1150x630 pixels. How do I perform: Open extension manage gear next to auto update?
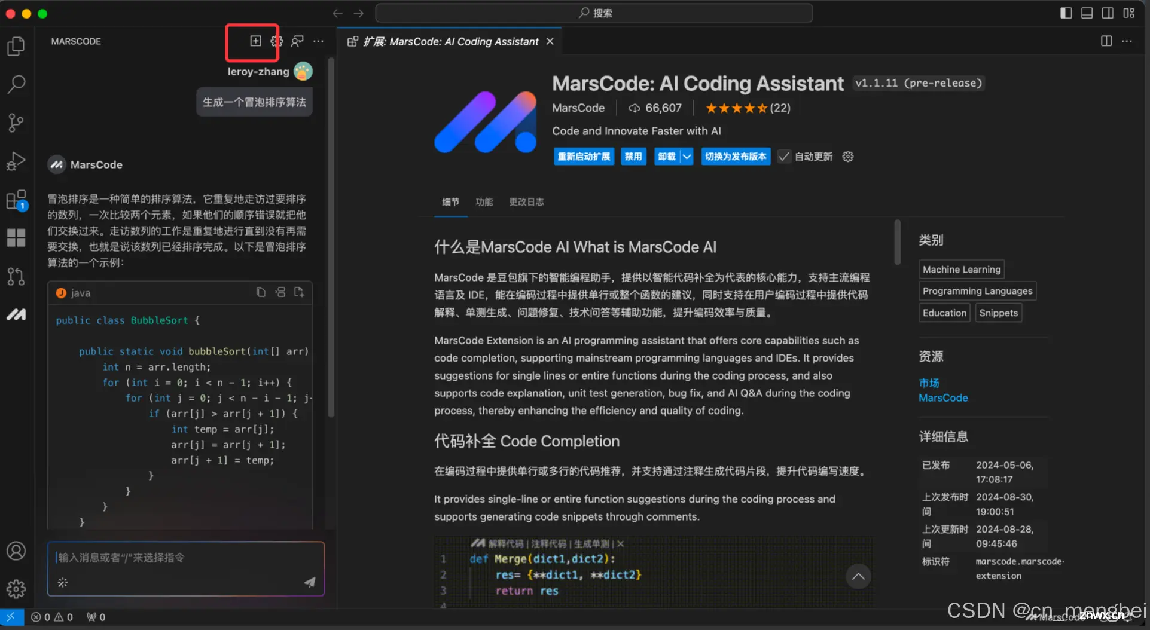pyautogui.click(x=848, y=157)
